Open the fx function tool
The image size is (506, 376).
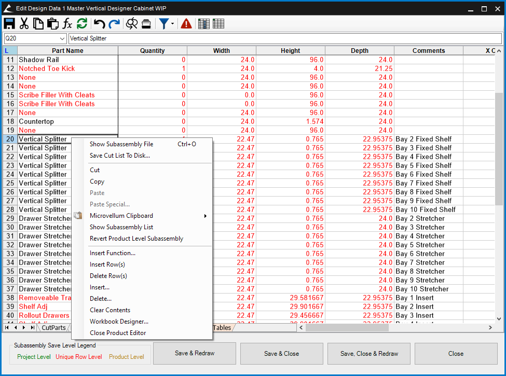pos(67,23)
